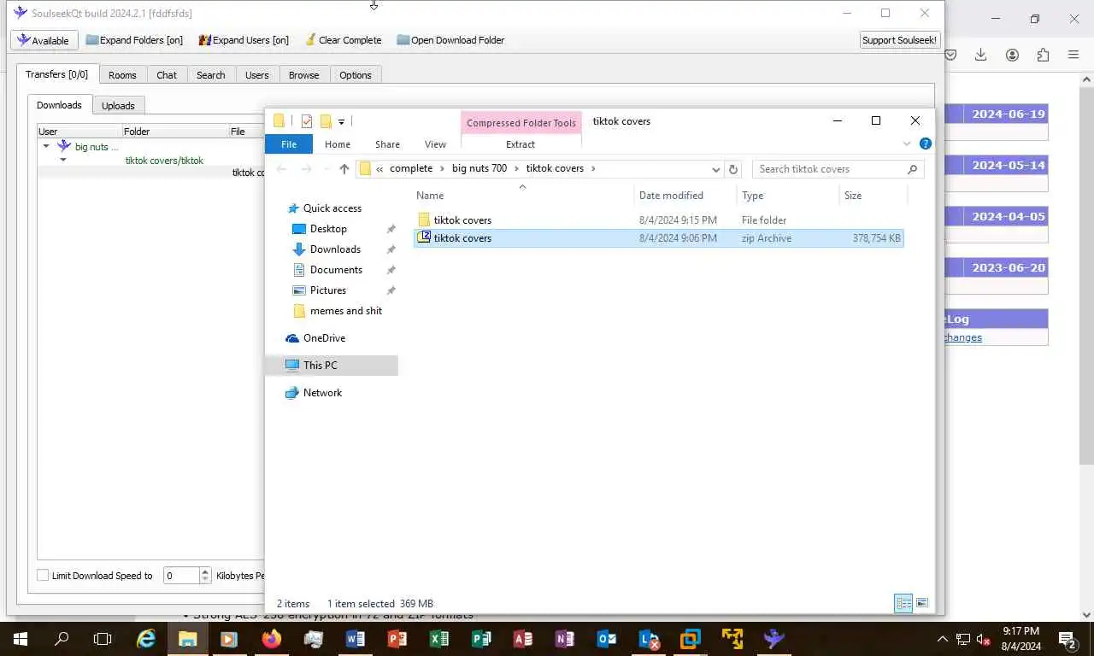Open Desktop in the navigation pane
This screenshot has width=1094, height=656.
coord(328,229)
